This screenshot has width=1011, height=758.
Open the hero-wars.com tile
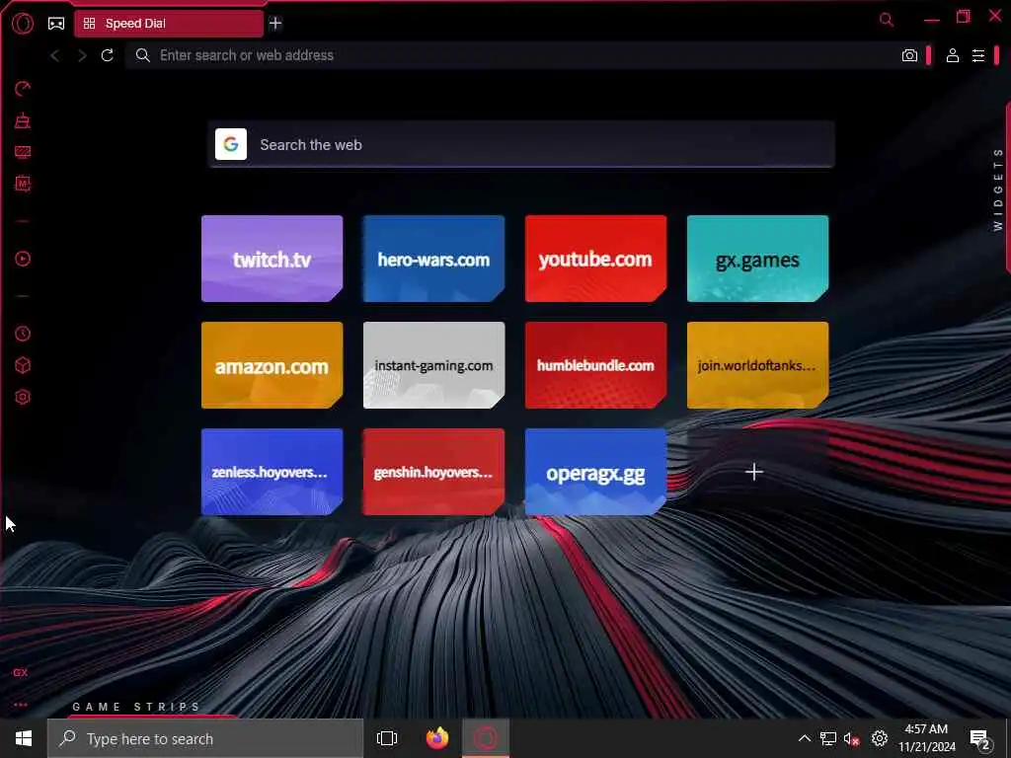(x=434, y=259)
